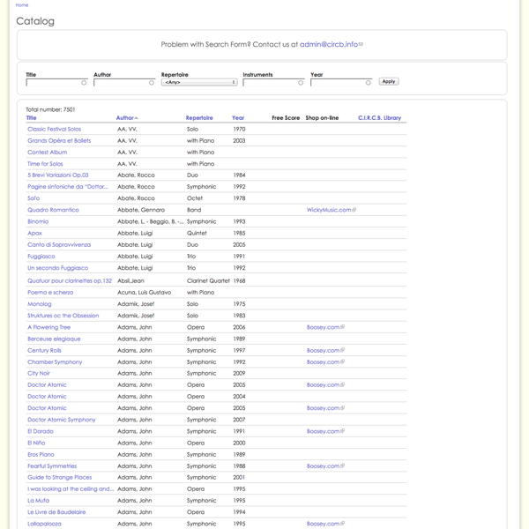
Task: Click external link icon beside Century Rolls' Boosey.com
Action: pyautogui.click(x=343, y=351)
